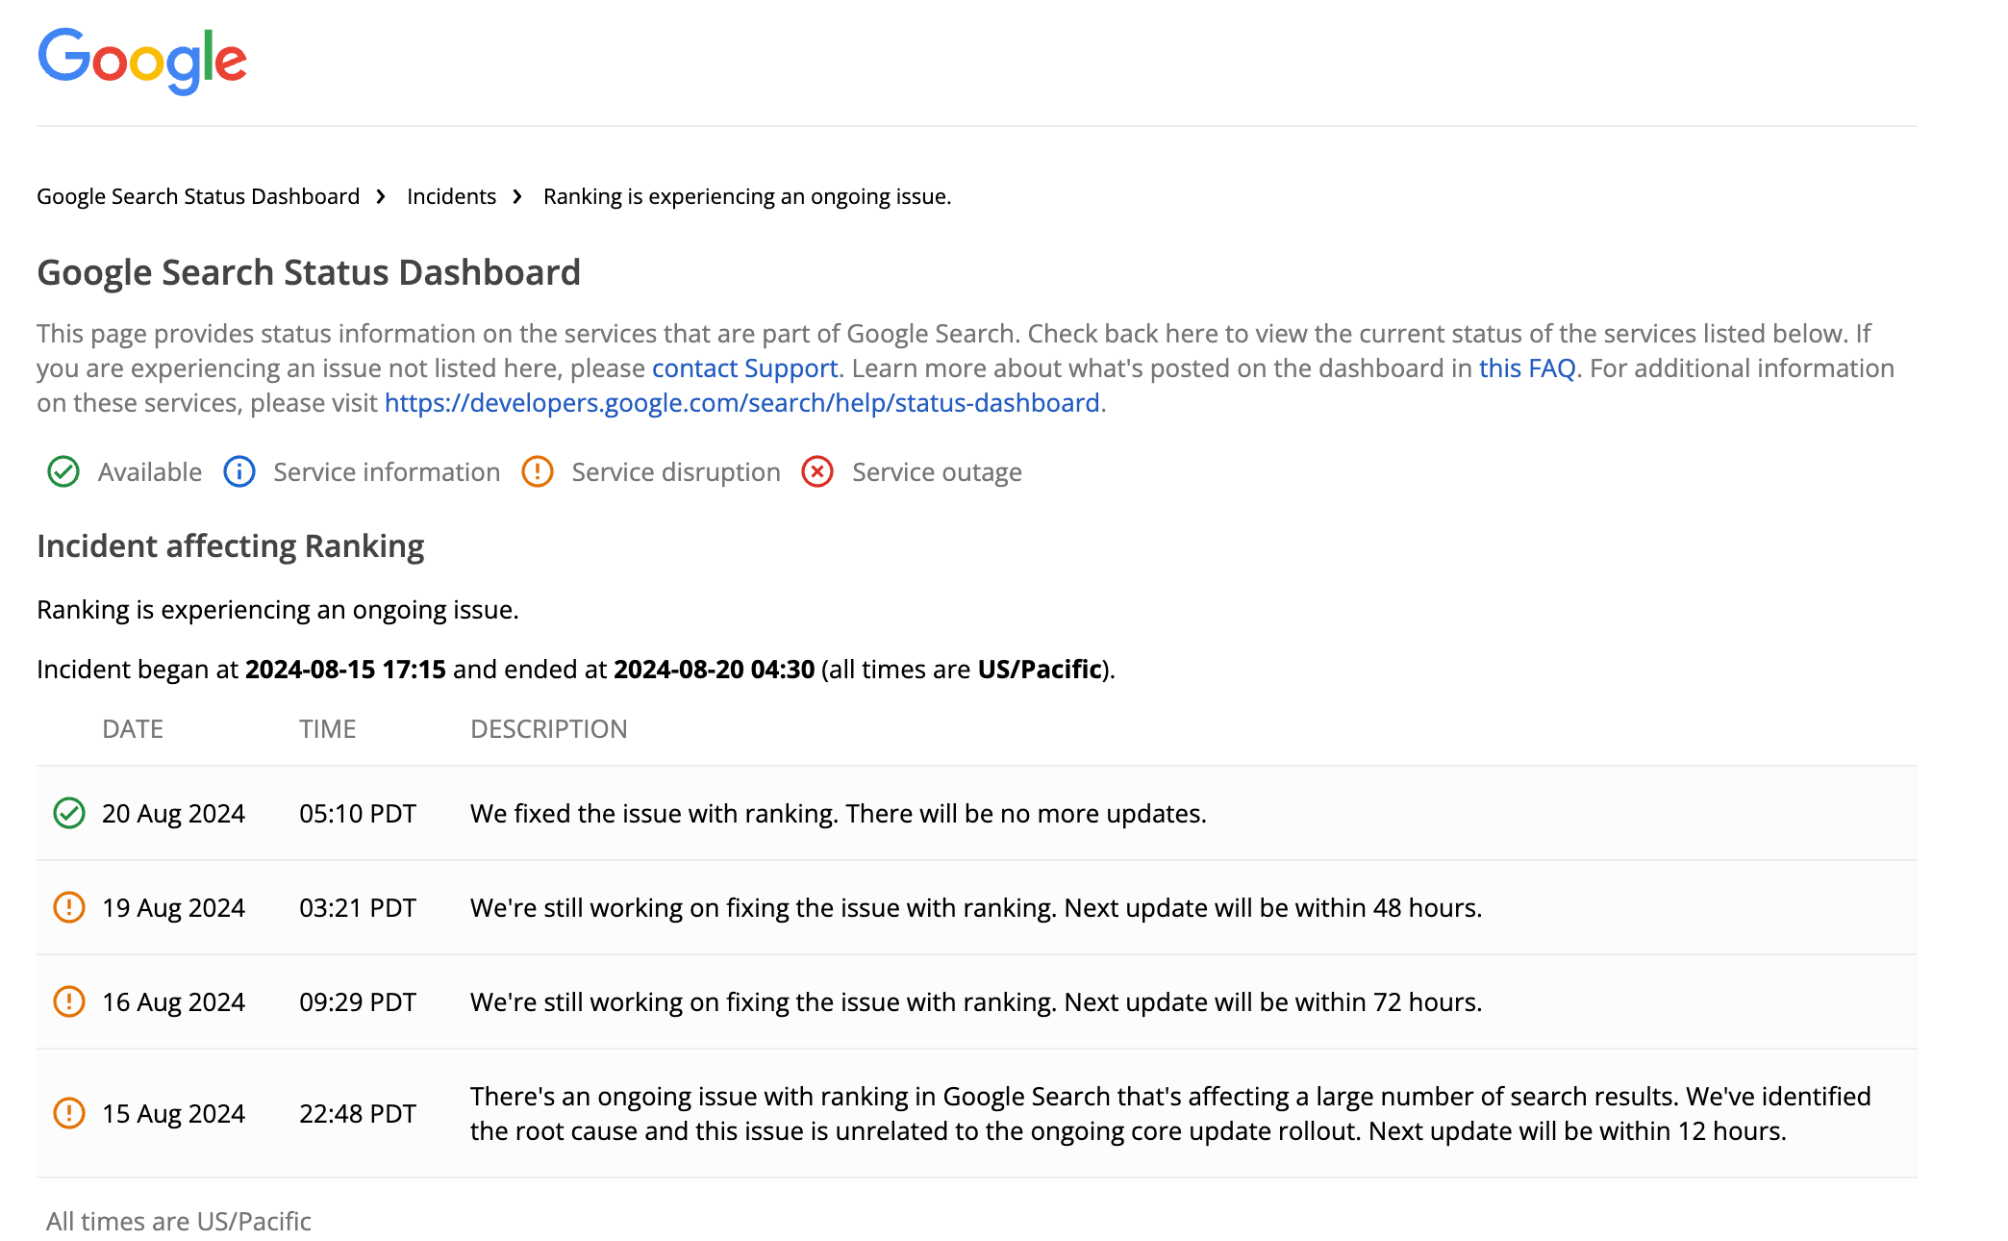The width and height of the screenshot is (2008, 1241).
Task: Click the orange alert icon on the 19 Aug row
Action: click(69, 907)
